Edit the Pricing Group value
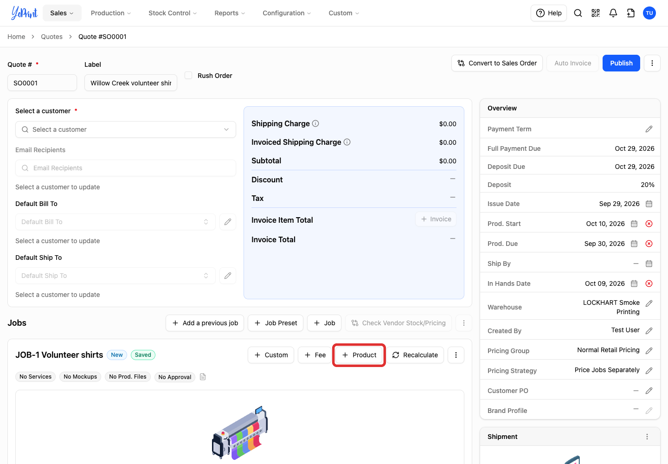The height and width of the screenshot is (464, 668). point(649,351)
